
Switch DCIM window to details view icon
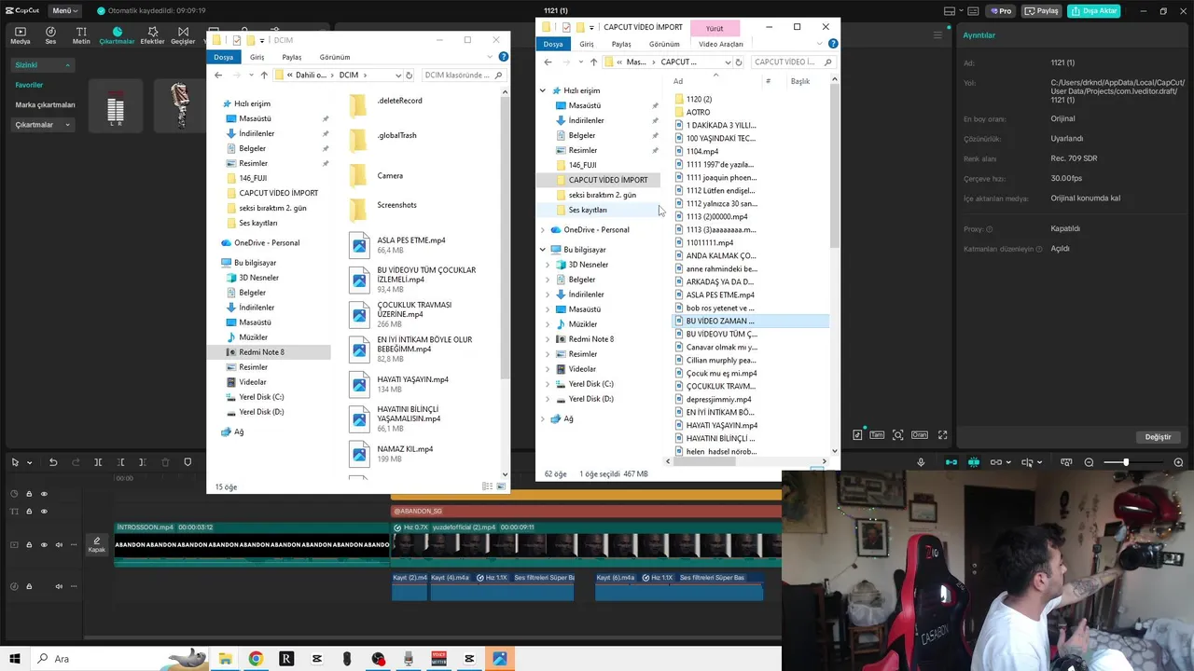click(486, 486)
